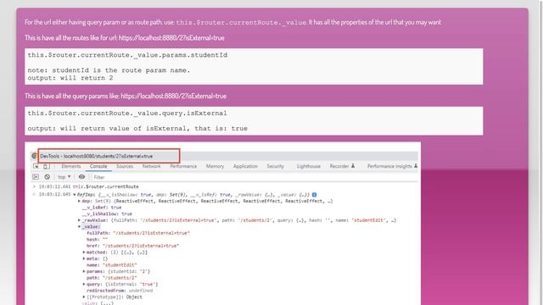Click the DevTools window title text

coord(96,156)
